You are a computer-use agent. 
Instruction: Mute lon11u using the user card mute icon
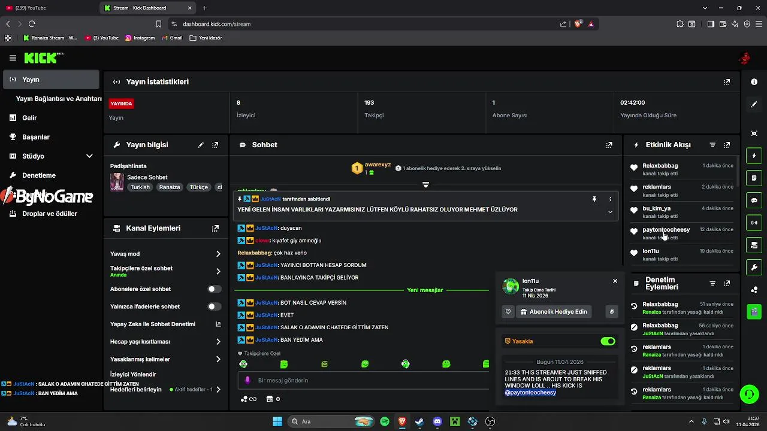pyautogui.click(x=611, y=312)
